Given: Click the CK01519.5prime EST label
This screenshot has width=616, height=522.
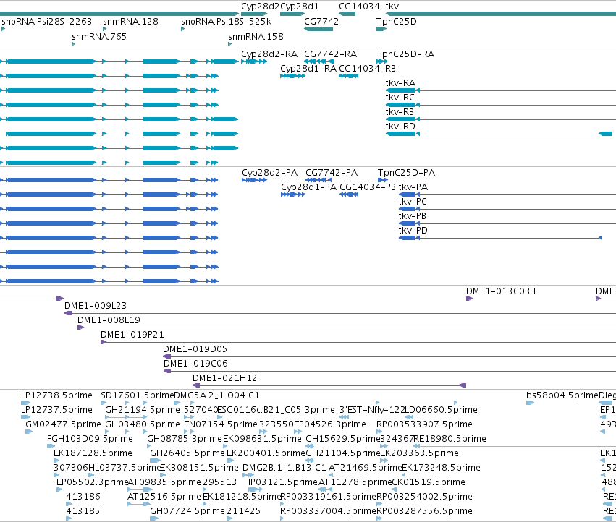Looking at the screenshot, I should coord(429,482).
